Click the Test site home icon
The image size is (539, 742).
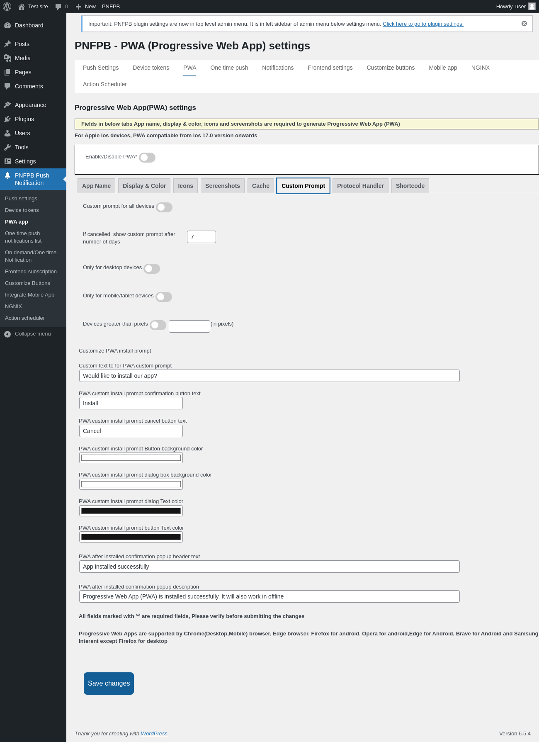coord(22,7)
